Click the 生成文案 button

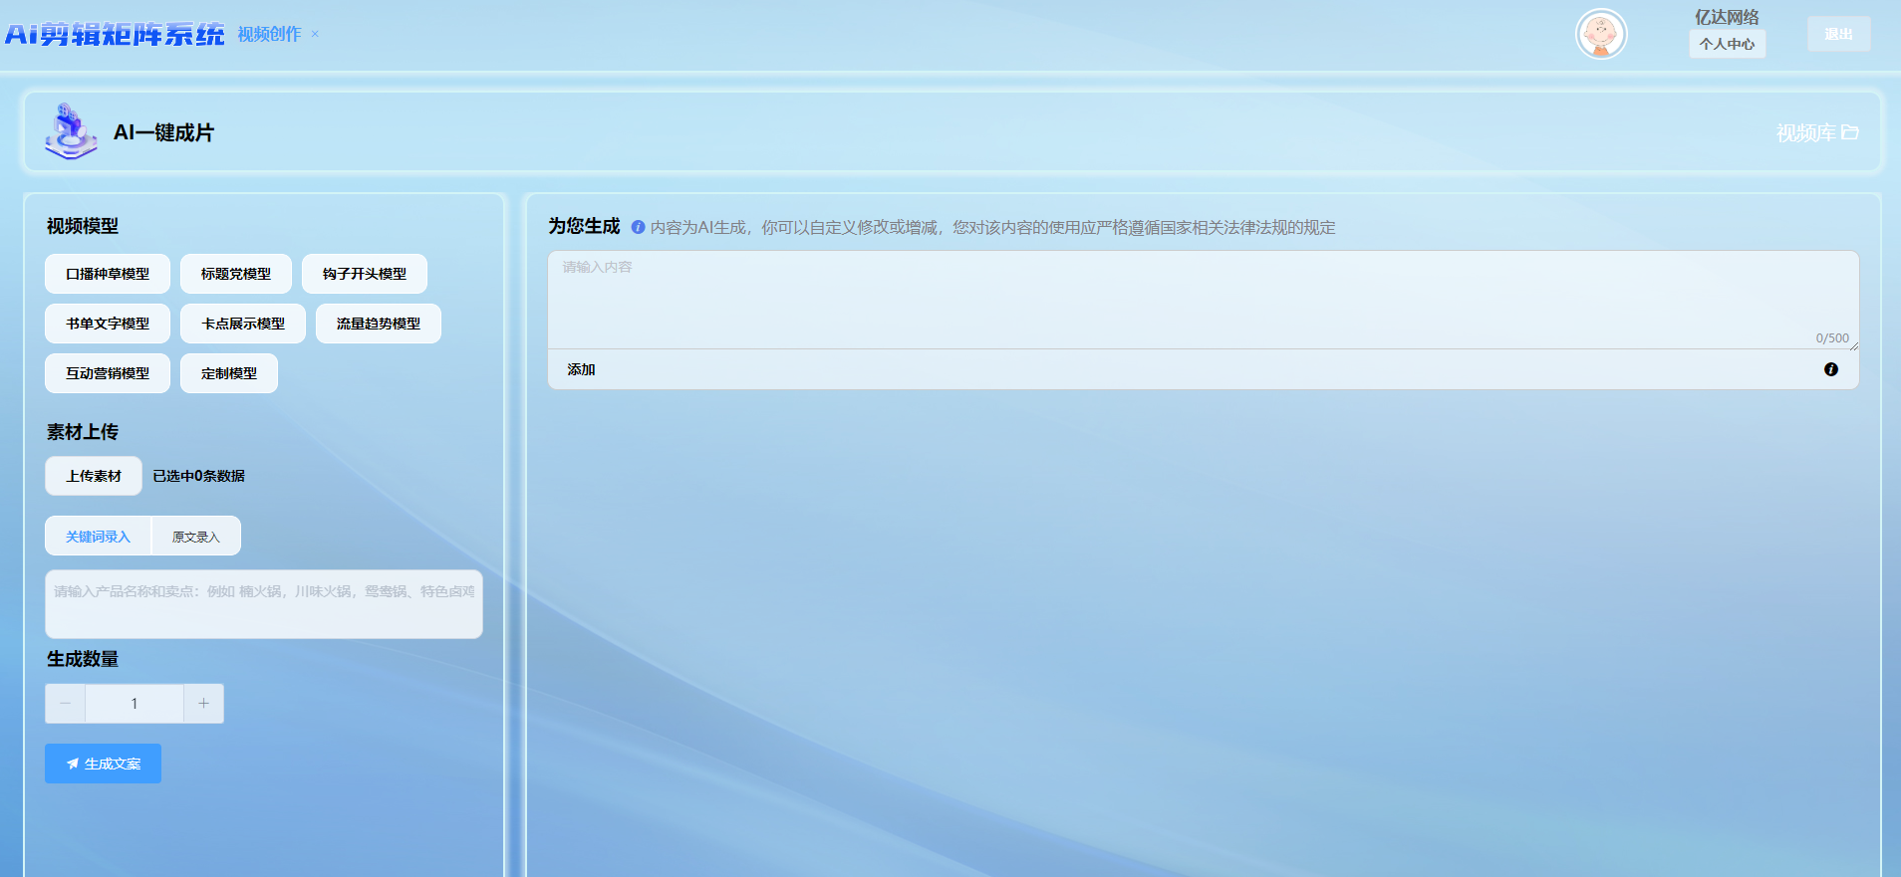[103, 764]
